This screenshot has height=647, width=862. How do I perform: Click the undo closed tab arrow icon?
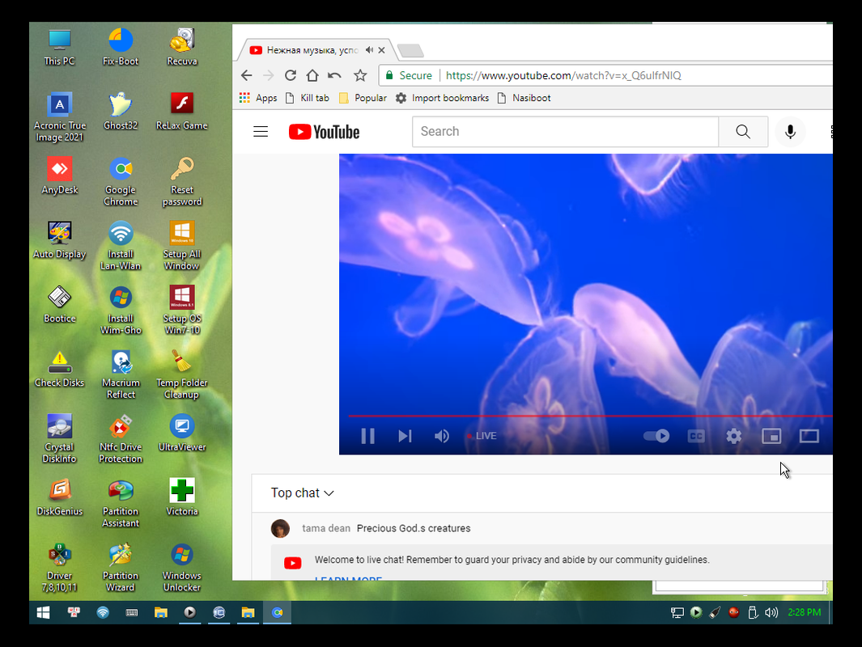[x=334, y=76]
